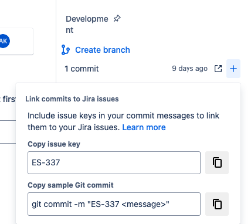
Task: Click the Development panel heading
Action: tap(87, 25)
